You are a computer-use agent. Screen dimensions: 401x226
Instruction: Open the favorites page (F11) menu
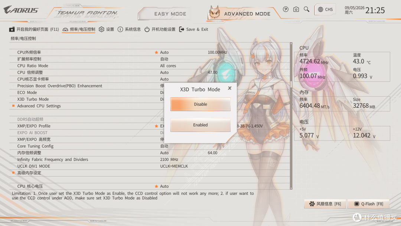point(34,29)
